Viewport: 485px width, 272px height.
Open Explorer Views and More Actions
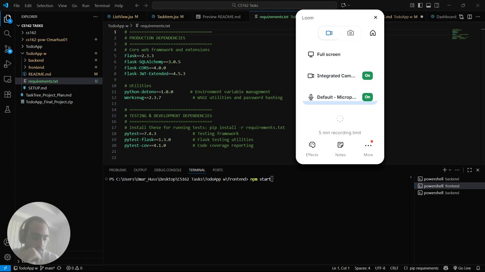coord(95,17)
